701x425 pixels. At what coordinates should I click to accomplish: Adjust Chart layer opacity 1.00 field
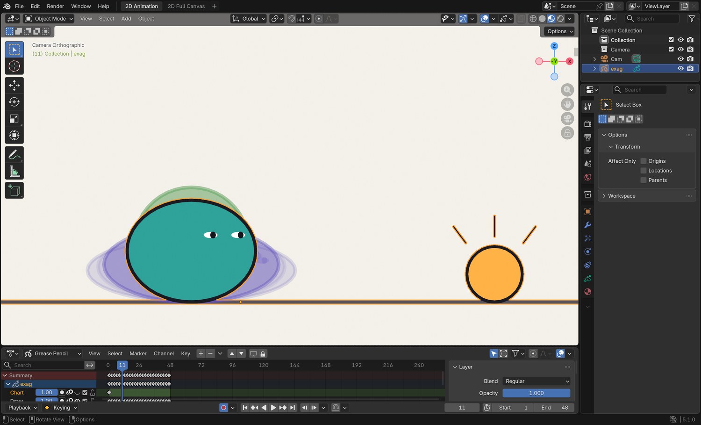[x=47, y=393]
